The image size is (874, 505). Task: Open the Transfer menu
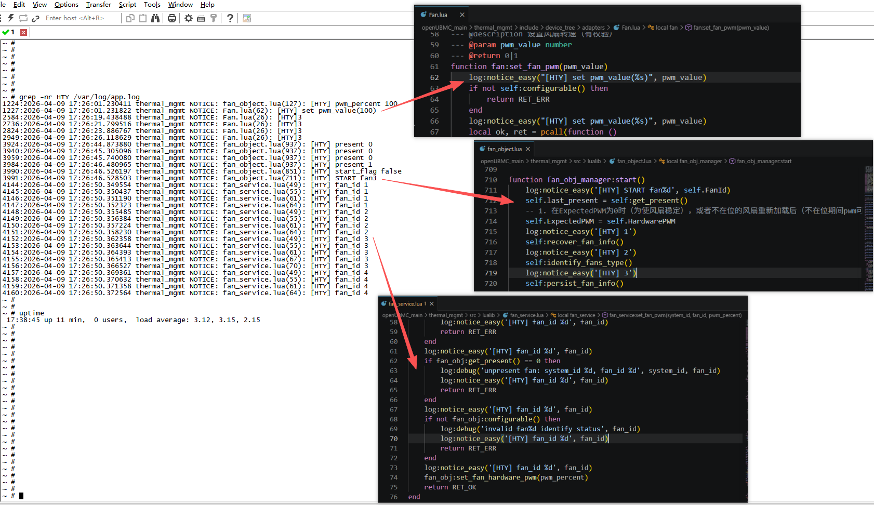point(99,5)
